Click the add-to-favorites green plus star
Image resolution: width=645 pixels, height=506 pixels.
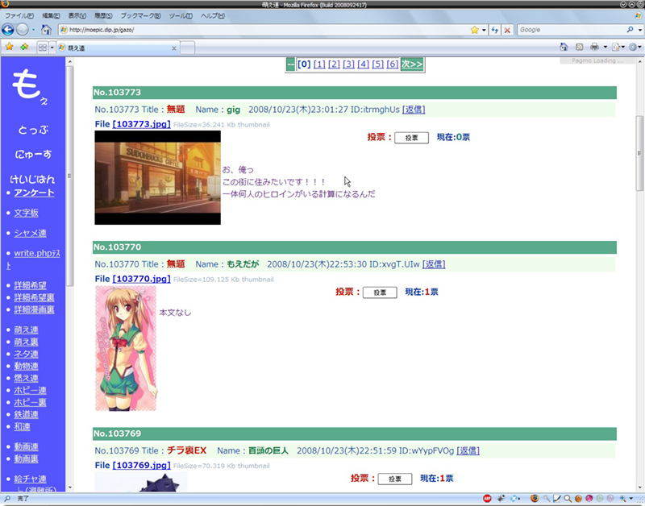click(24, 47)
